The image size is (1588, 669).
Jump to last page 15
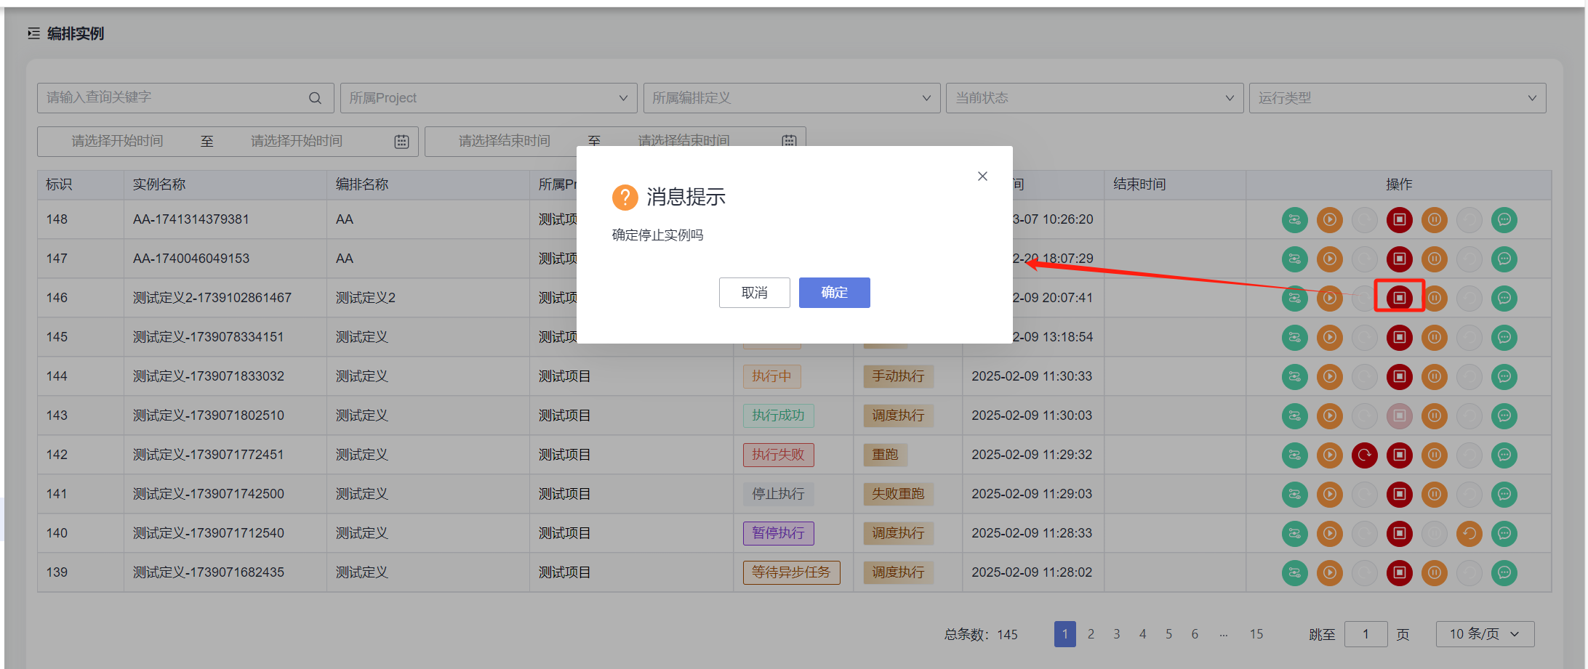pos(1256,634)
